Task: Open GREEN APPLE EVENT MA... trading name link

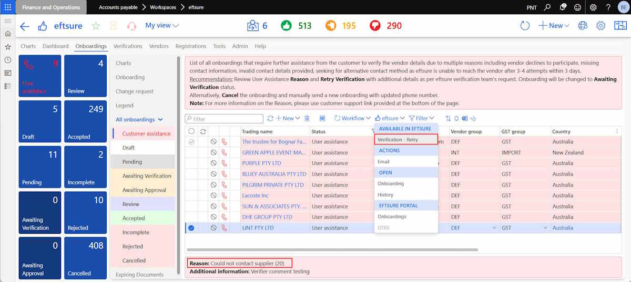Action: [x=274, y=152]
